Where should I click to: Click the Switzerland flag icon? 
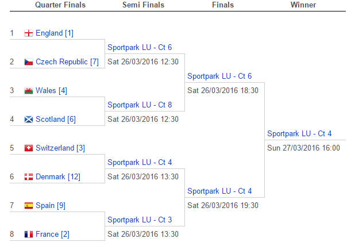tap(28, 148)
